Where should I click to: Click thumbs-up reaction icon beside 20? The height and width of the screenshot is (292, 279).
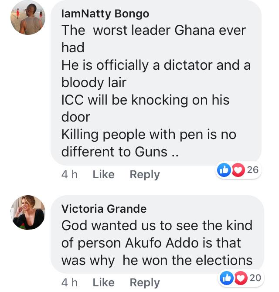point(227,278)
